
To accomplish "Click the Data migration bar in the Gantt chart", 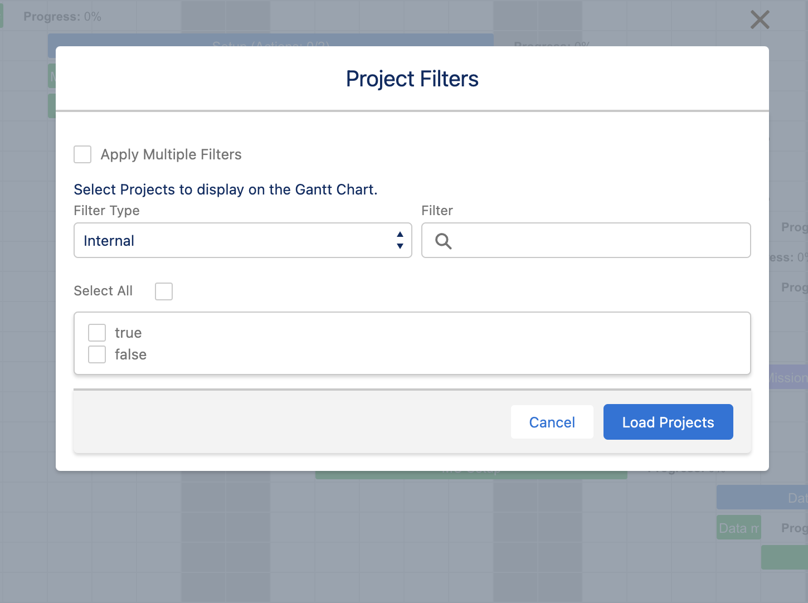I will pos(738,527).
